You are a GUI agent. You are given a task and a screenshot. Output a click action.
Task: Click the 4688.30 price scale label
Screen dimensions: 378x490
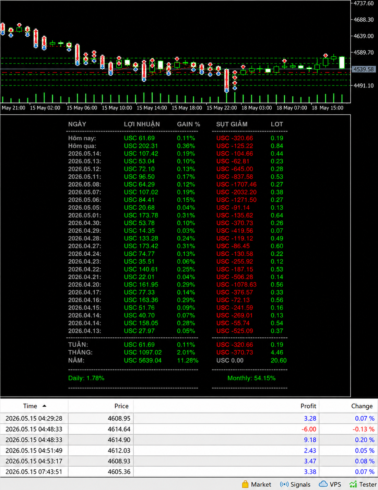[364, 20]
